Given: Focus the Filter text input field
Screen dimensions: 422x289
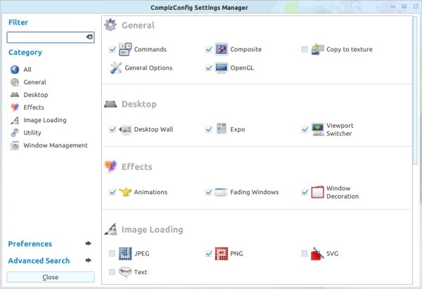Looking at the screenshot, I should (51, 37).
